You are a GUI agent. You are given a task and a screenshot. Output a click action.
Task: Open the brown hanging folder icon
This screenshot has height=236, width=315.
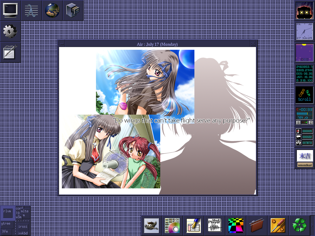coord(257,226)
